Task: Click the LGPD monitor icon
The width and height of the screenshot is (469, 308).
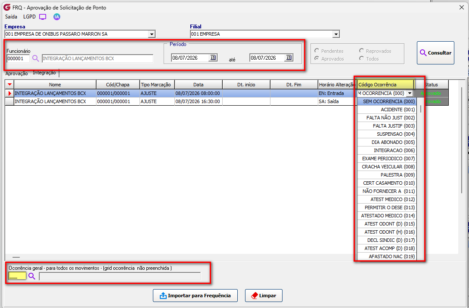Action: click(43, 17)
